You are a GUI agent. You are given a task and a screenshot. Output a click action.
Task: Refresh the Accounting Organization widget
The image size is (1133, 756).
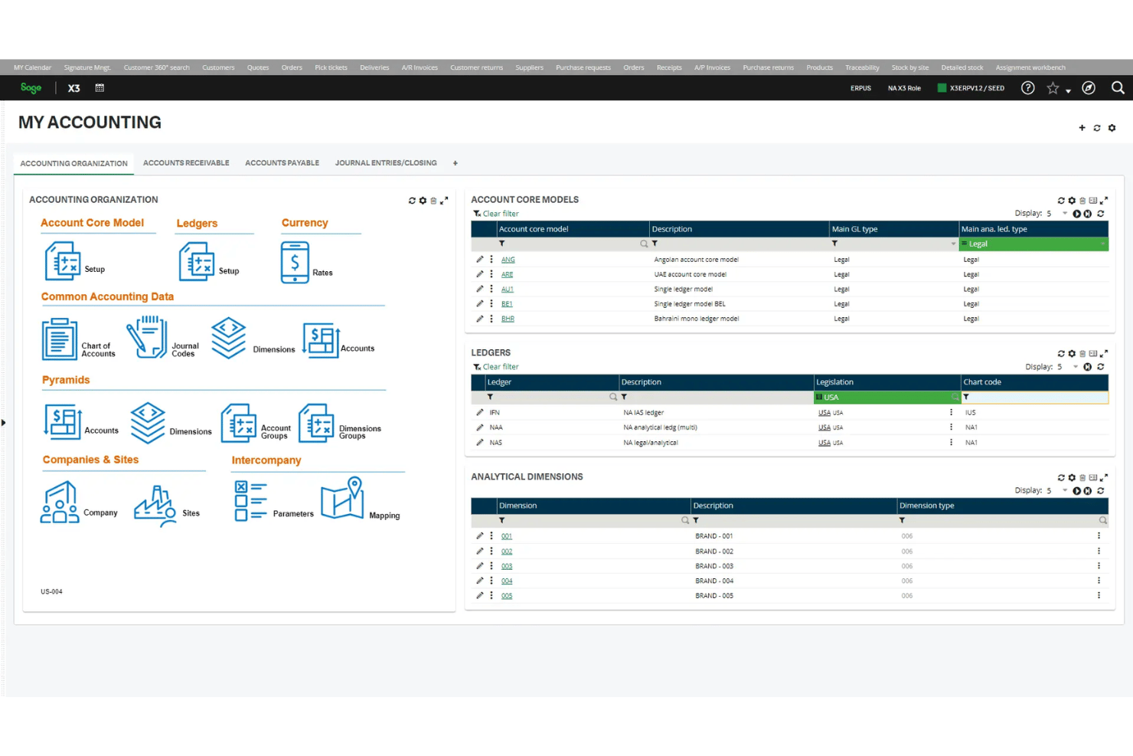pyautogui.click(x=412, y=201)
